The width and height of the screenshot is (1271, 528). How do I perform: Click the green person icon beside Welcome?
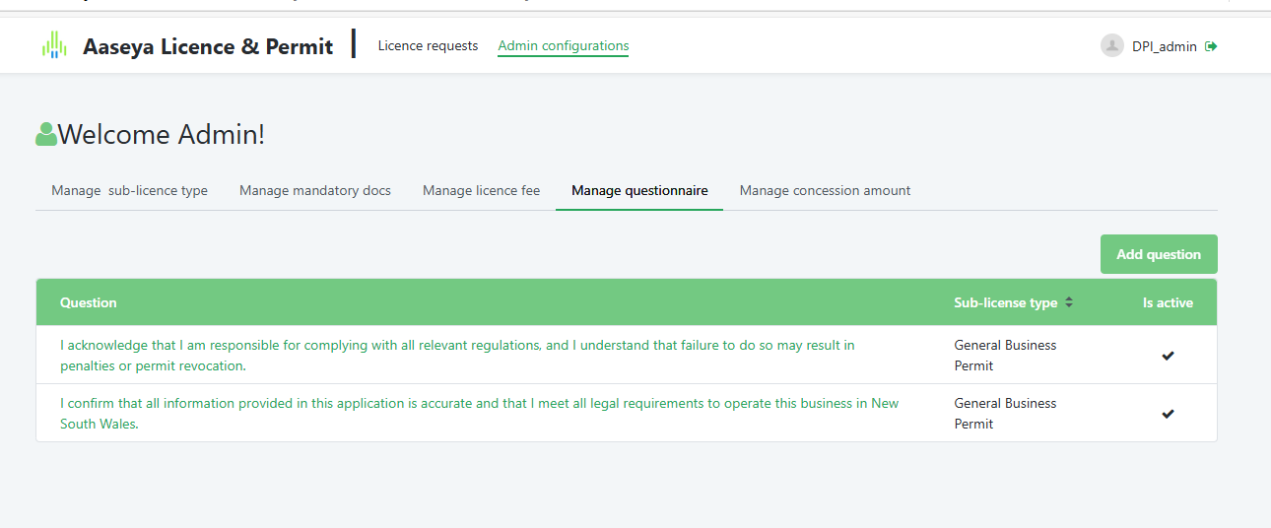46,134
